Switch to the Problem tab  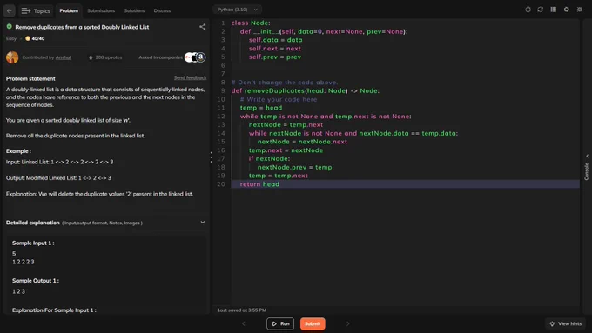click(x=69, y=10)
